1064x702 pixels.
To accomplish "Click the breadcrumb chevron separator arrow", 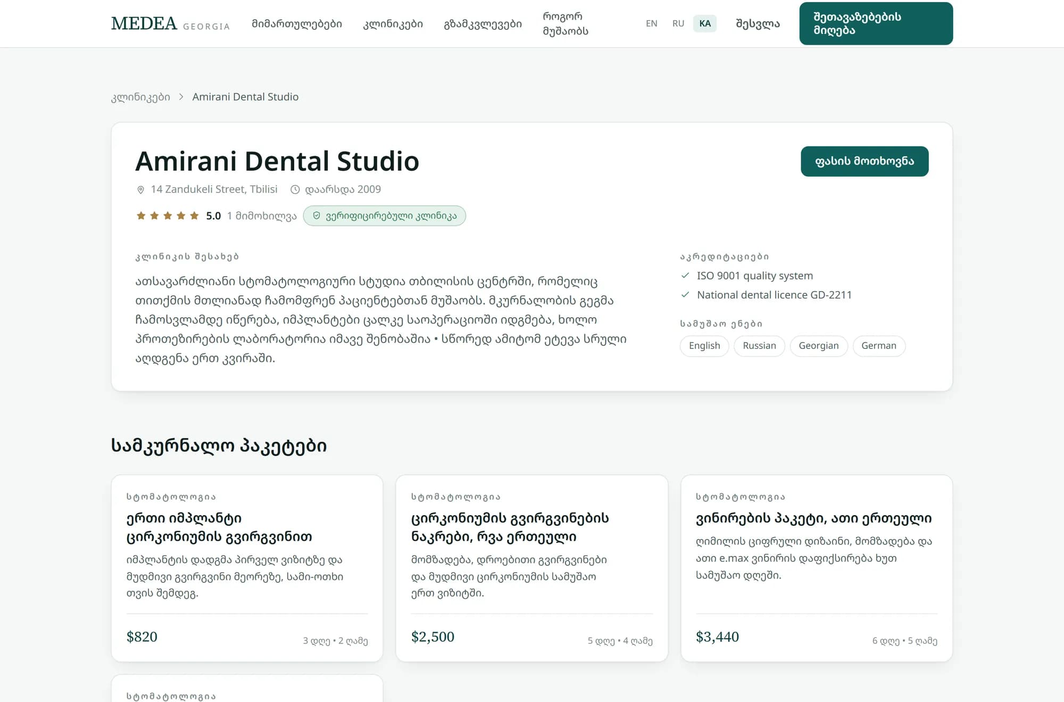I will coord(181,97).
